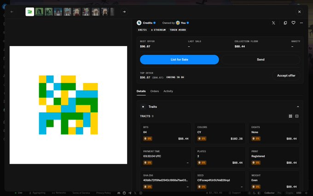Share this item on X

click(x=273, y=23)
